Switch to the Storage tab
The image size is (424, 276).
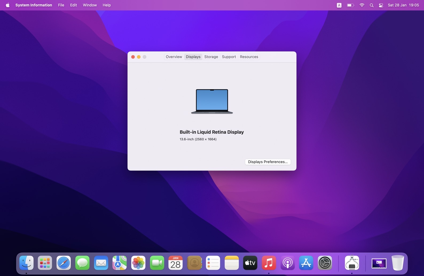click(211, 57)
